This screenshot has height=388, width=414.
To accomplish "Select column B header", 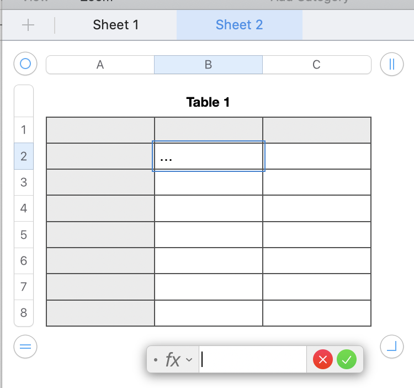I will point(208,65).
